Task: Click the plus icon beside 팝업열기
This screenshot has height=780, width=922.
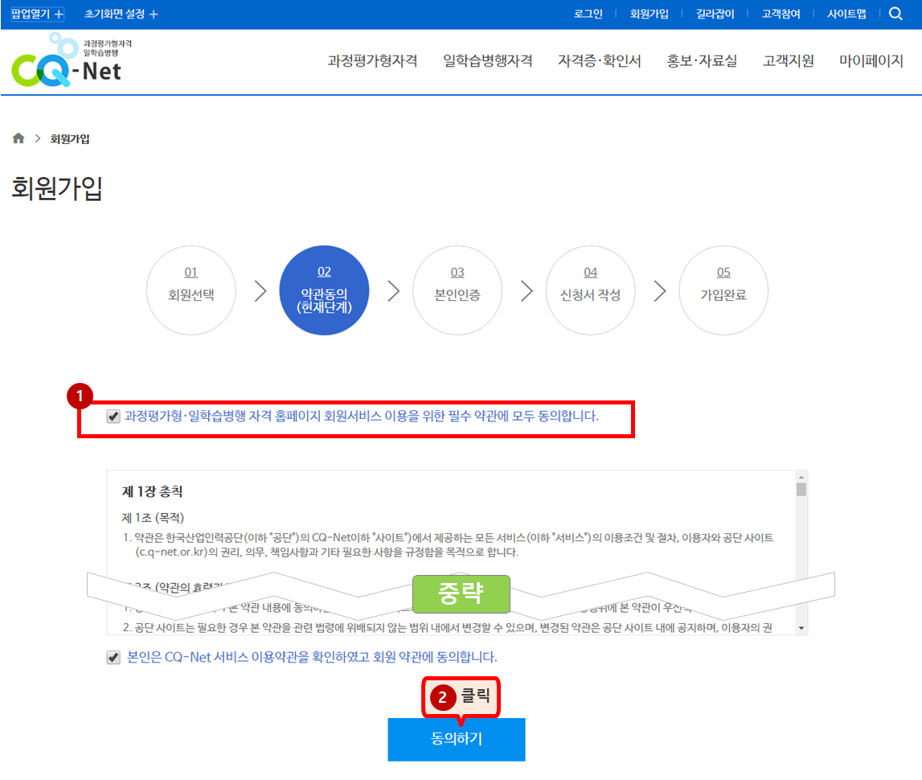Action: (58, 14)
